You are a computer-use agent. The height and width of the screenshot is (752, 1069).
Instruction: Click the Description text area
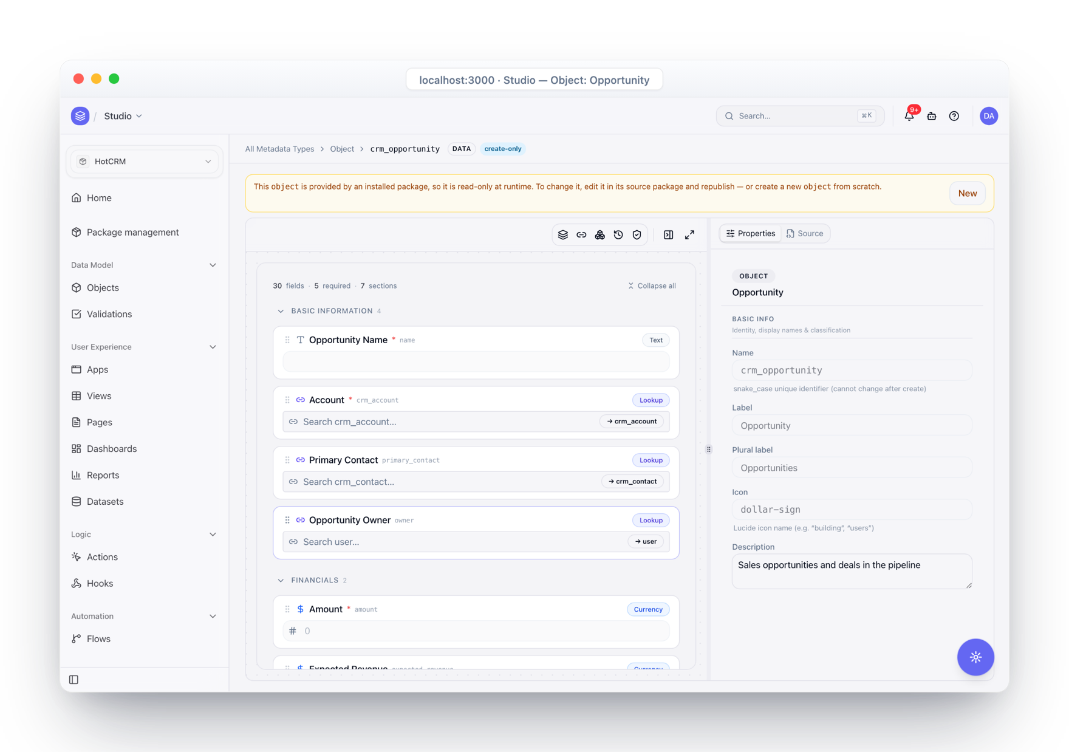pos(852,571)
